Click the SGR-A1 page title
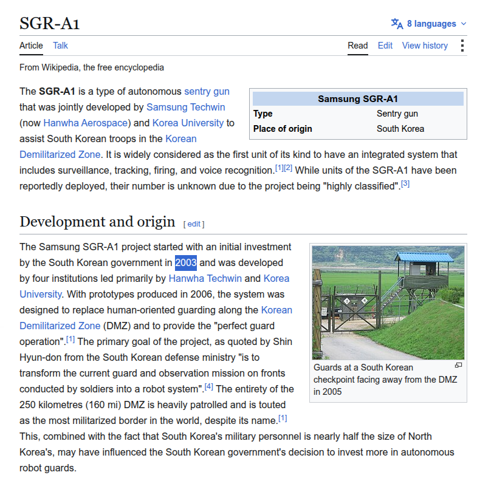 click(50, 24)
